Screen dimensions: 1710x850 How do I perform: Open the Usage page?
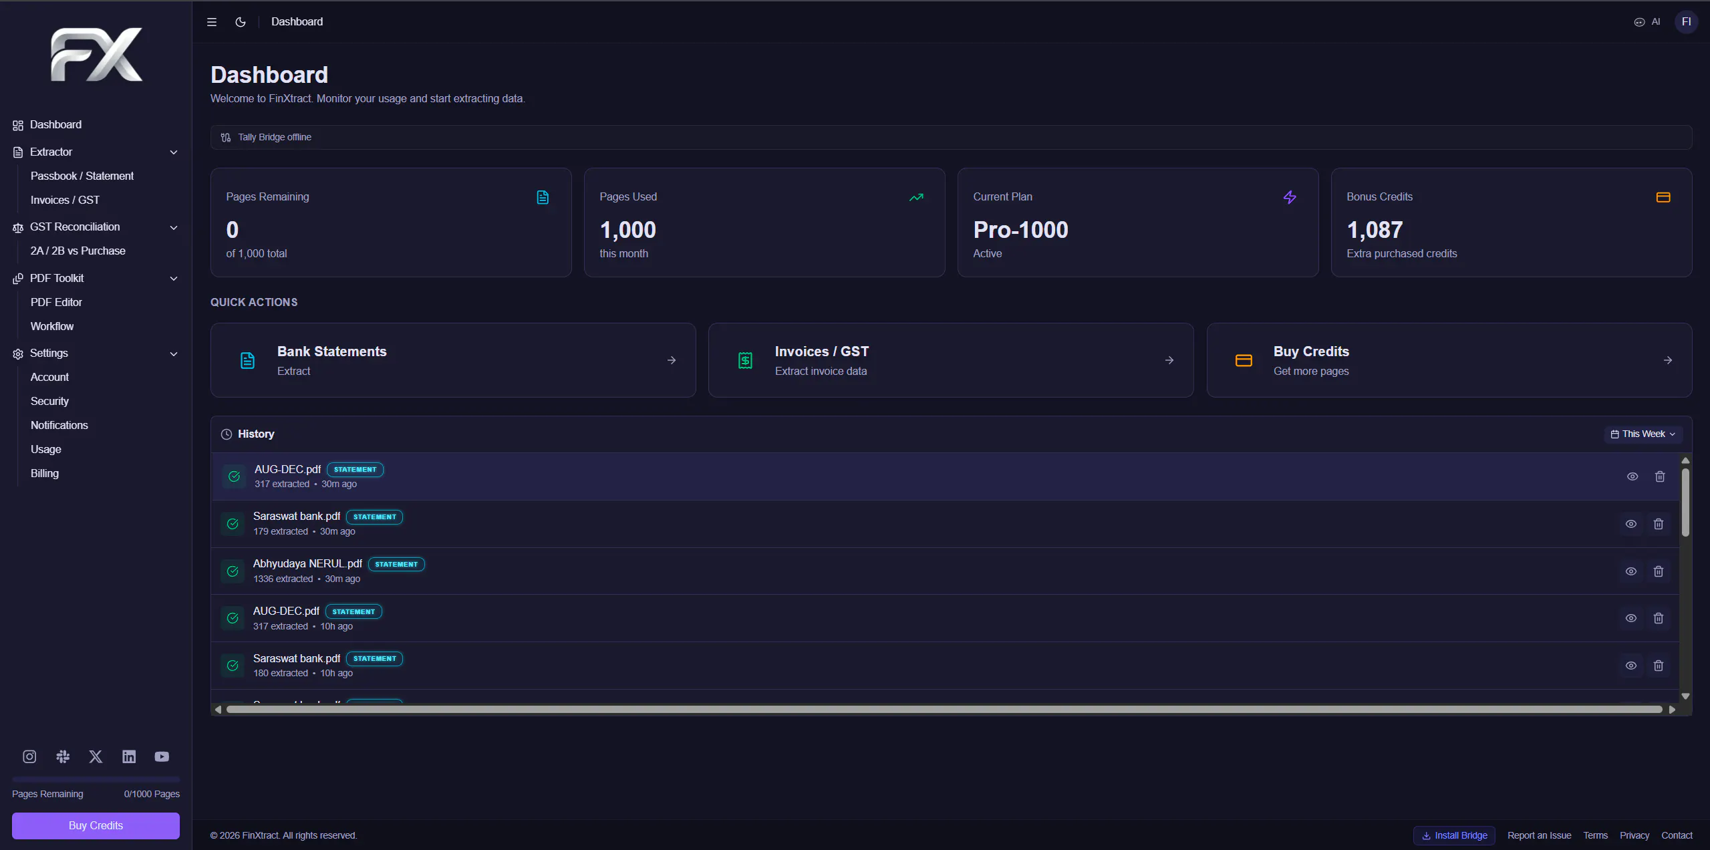pyautogui.click(x=46, y=450)
